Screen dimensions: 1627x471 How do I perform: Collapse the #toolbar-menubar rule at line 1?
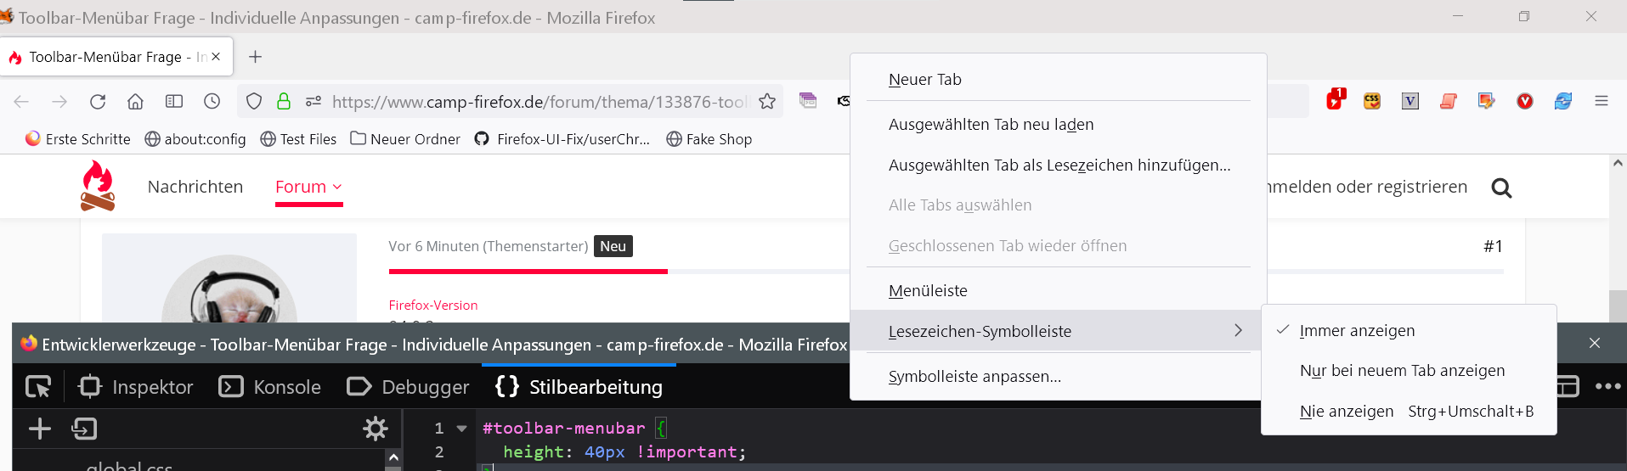462,429
